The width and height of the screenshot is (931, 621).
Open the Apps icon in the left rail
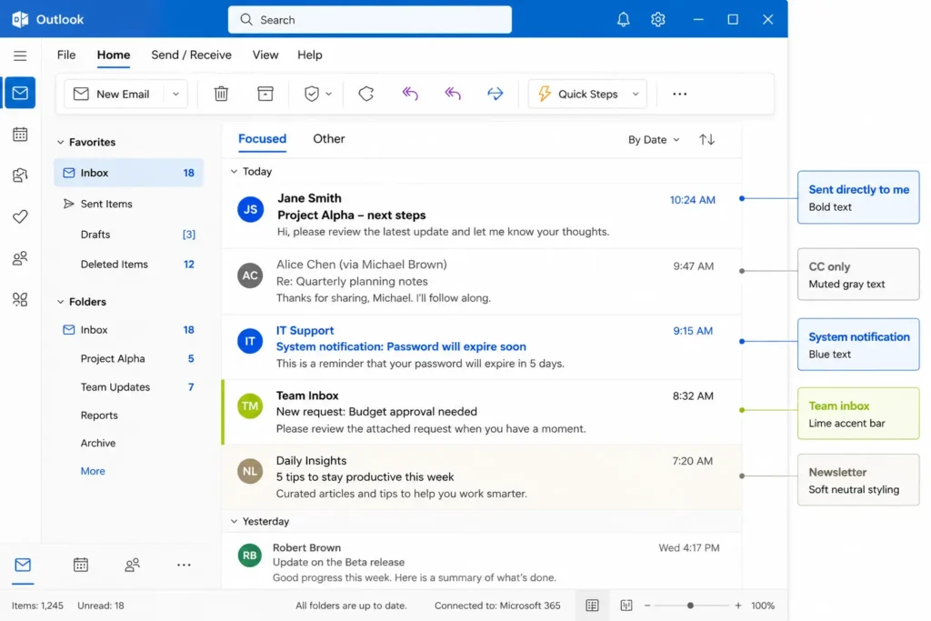pyautogui.click(x=20, y=299)
